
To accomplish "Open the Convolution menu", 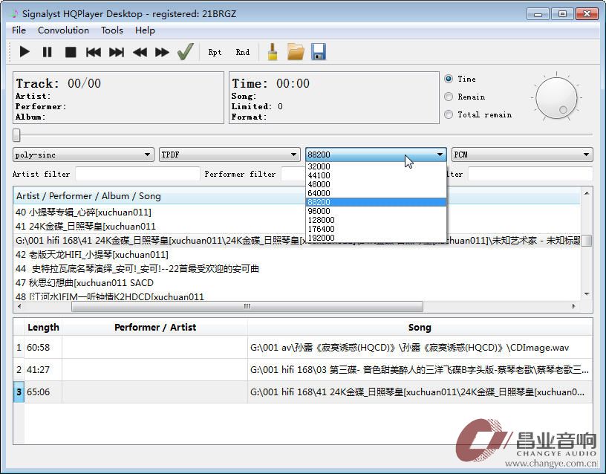I will pyautogui.click(x=63, y=30).
